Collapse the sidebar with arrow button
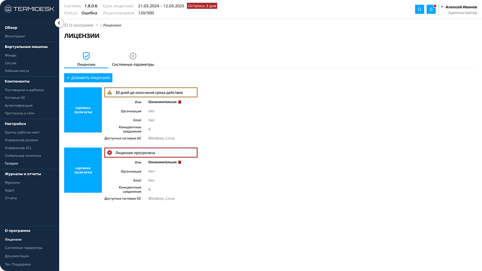 (x=58, y=23)
